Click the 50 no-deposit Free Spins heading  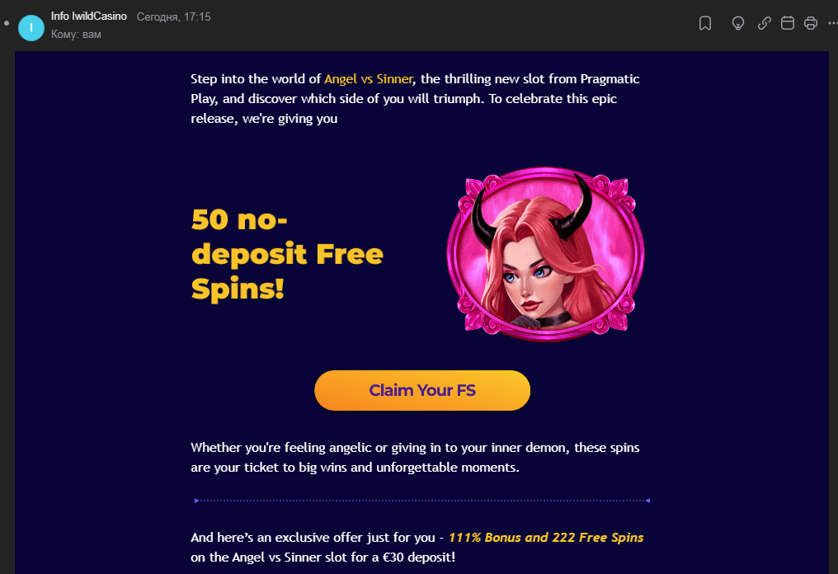coord(287,254)
